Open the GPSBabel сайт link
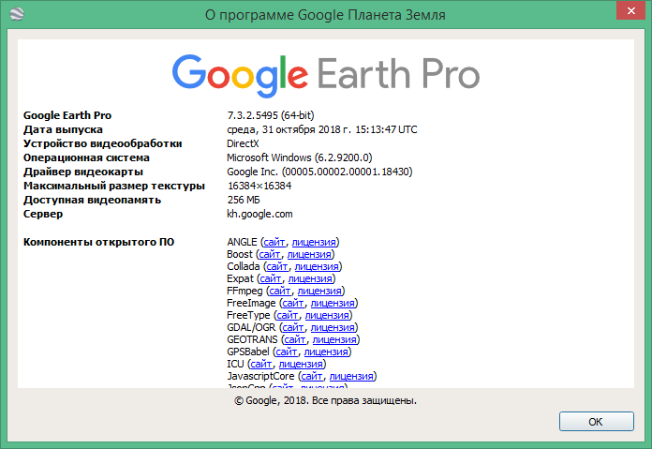The height and width of the screenshot is (449, 652). (287, 352)
